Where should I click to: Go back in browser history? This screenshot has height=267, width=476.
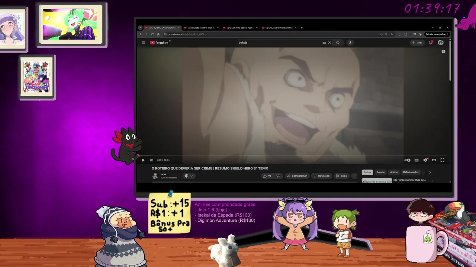coord(141,34)
